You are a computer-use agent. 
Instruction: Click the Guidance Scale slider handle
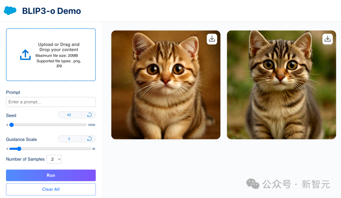pyautogui.click(x=19, y=149)
